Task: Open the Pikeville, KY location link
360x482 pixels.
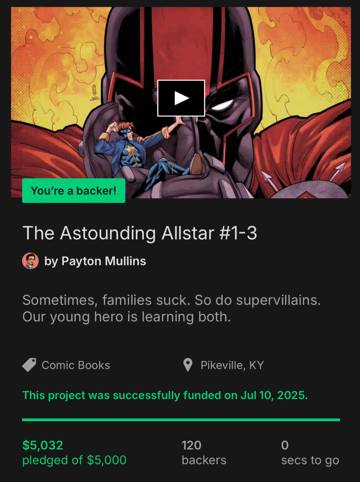Action: click(x=232, y=365)
